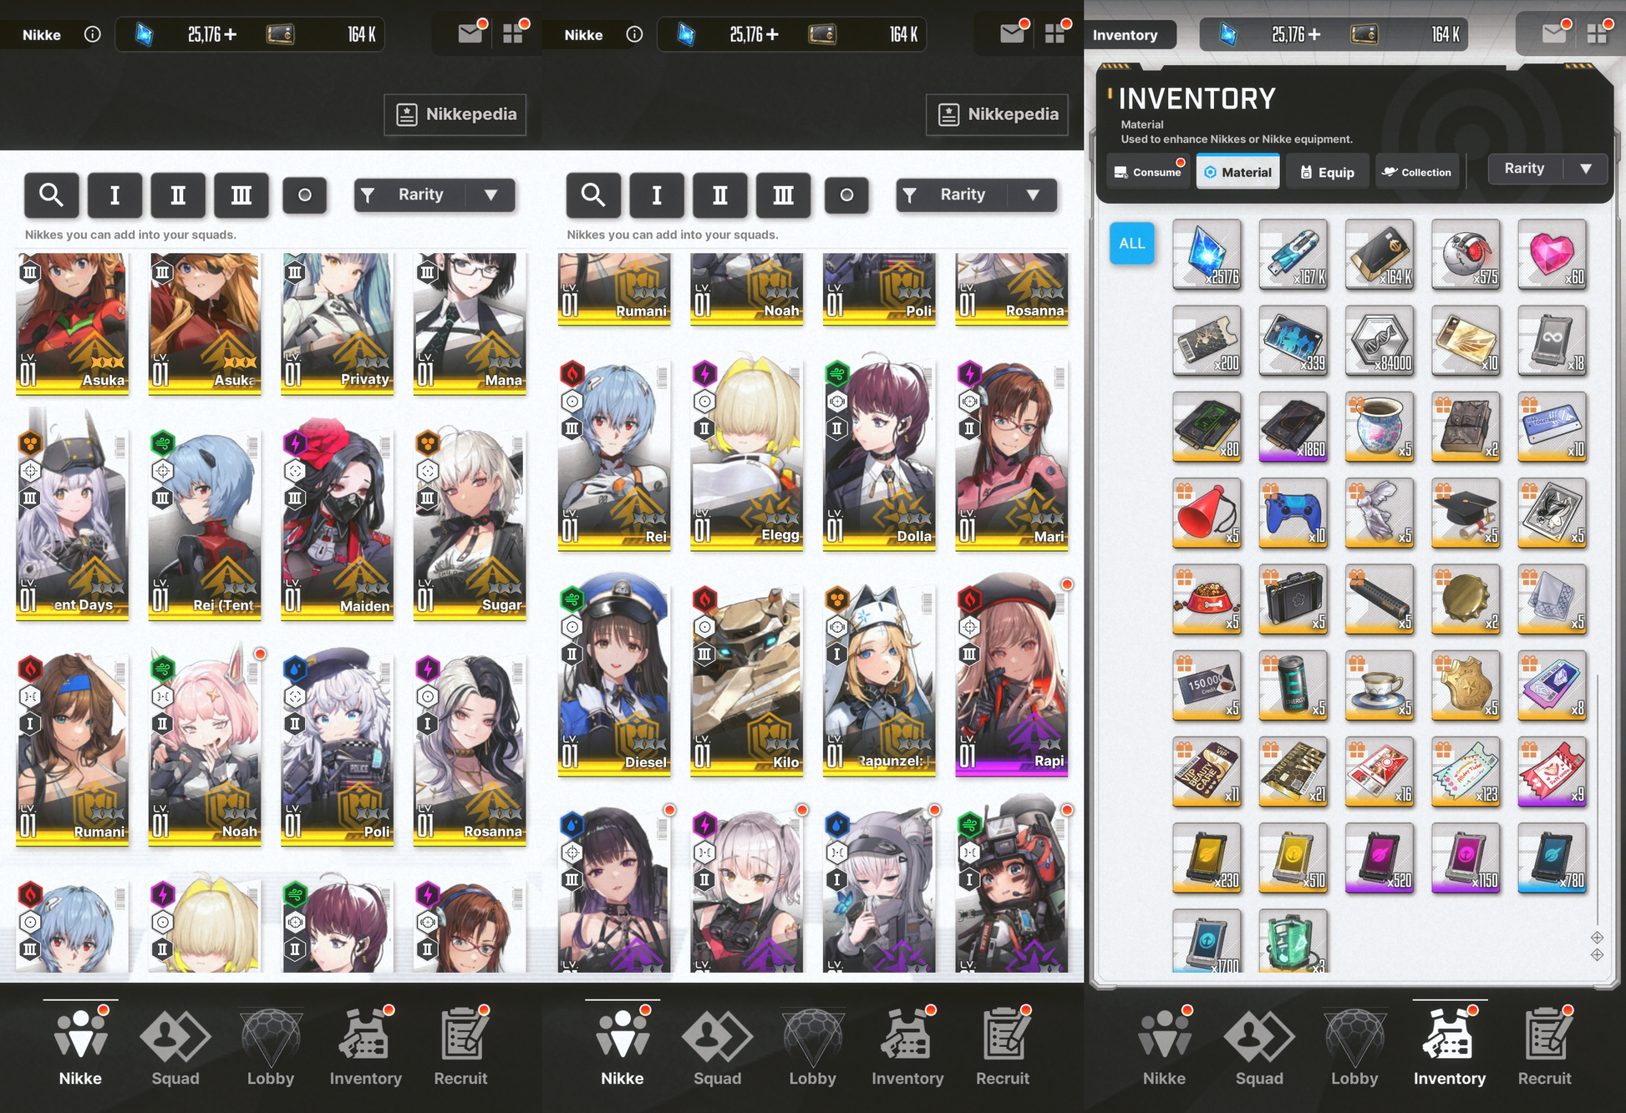
Task: Select ALL inventory category button
Action: coord(1132,243)
